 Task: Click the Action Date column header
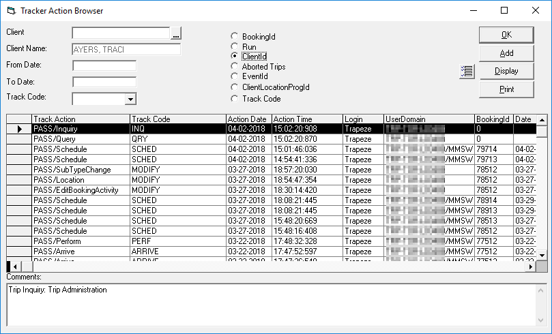pos(249,119)
